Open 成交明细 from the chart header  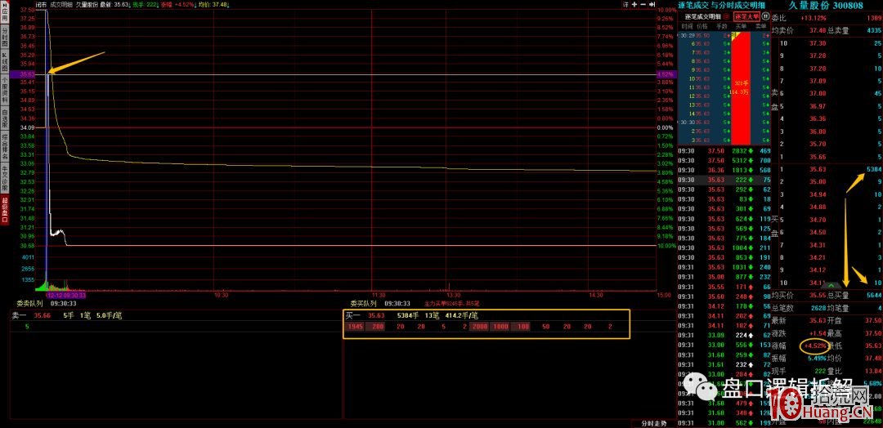[61, 3]
